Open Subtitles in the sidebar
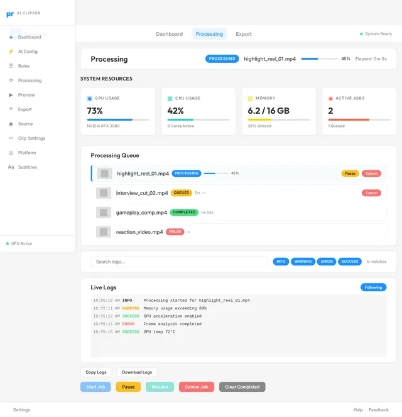Viewport: 402px width, 417px height. 28,167
